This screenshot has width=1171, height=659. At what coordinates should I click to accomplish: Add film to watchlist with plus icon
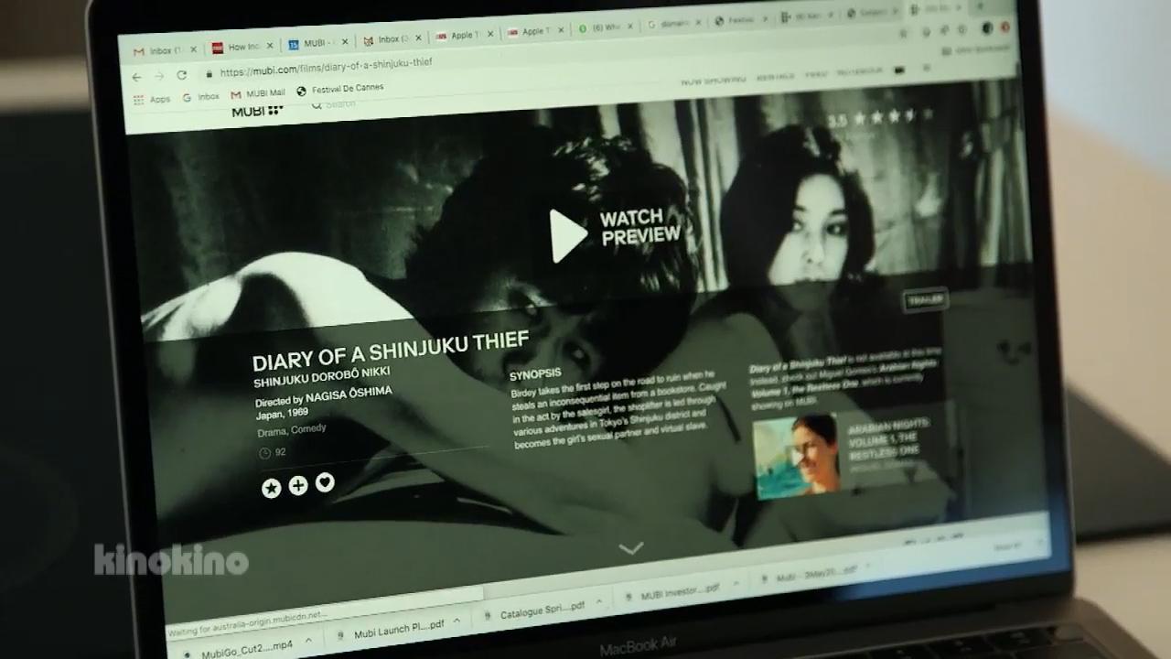click(298, 486)
